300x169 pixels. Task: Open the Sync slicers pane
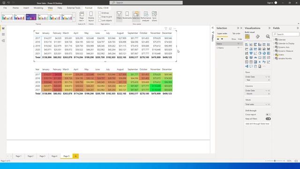[x=154, y=16]
